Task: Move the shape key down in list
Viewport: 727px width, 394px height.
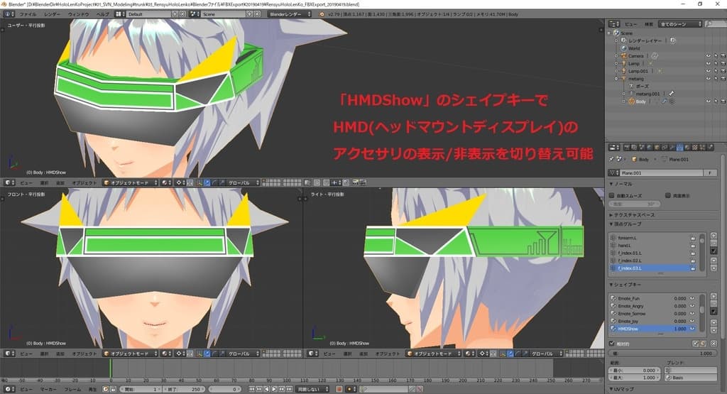Action: [714, 329]
